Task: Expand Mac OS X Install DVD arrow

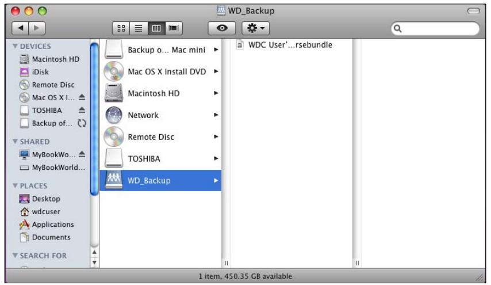Action: [x=216, y=71]
